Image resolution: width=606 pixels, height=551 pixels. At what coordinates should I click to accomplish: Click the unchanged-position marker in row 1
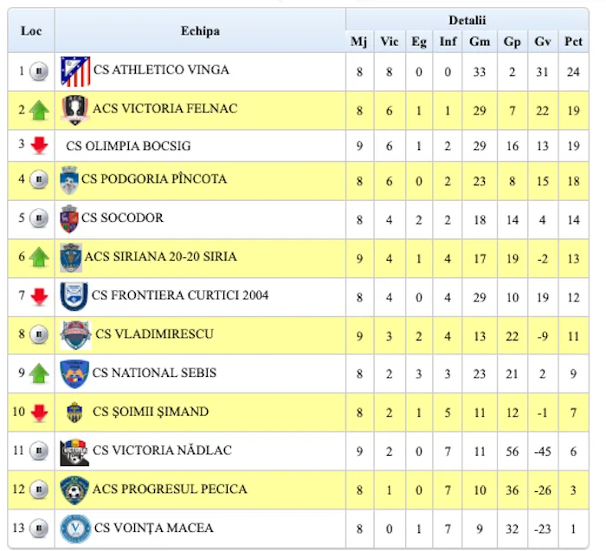pos(39,71)
